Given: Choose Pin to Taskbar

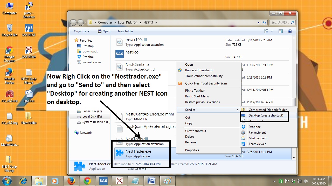Looking at the screenshot, I should click(209, 91).
